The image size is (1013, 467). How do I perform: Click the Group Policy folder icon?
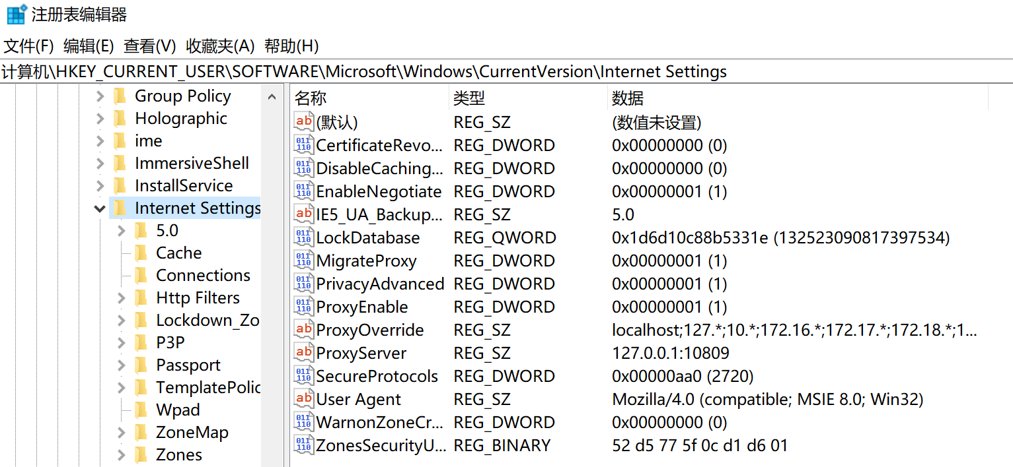click(120, 96)
